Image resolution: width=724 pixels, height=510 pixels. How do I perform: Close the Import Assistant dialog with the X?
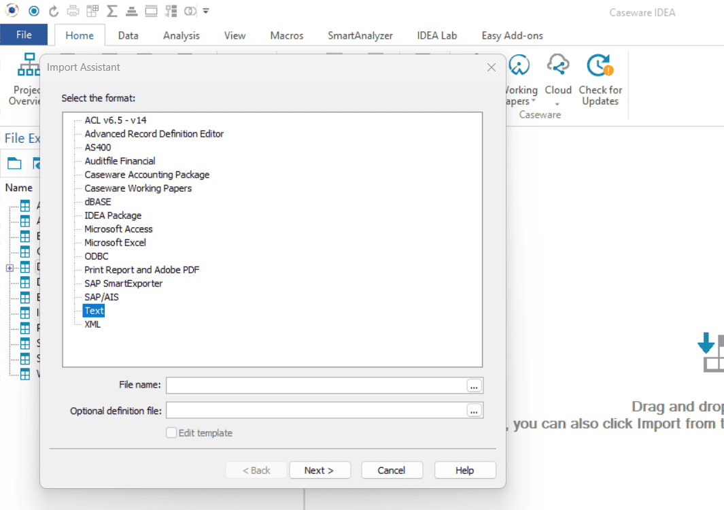pyautogui.click(x=492, y=67)
